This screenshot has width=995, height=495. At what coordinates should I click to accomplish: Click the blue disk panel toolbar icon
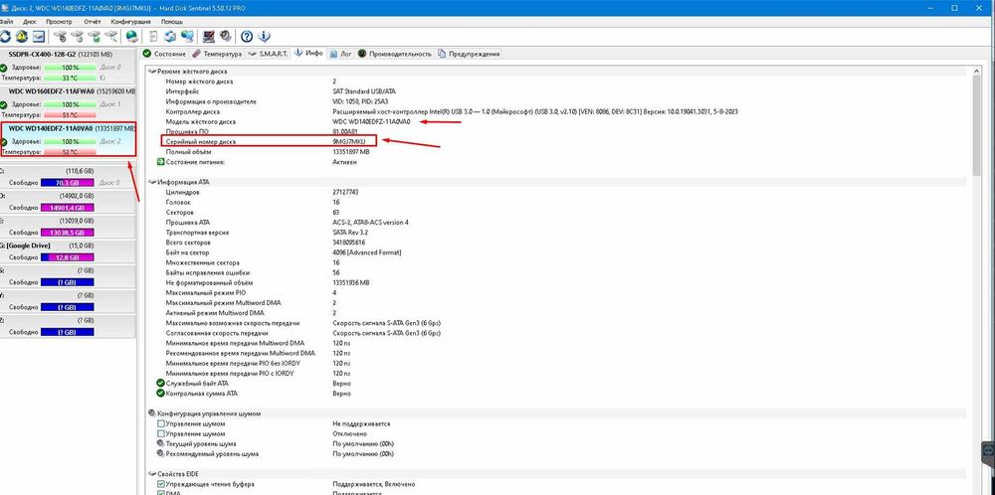coord(39,36)
